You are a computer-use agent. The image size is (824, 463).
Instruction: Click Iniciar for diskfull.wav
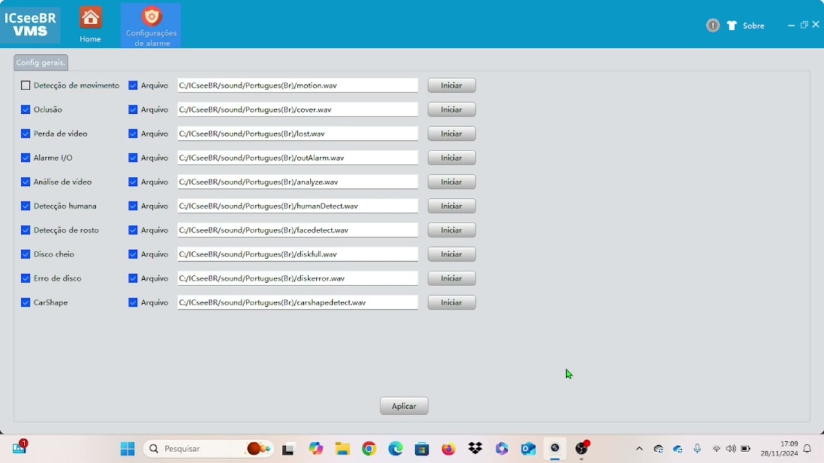(451, 254)
